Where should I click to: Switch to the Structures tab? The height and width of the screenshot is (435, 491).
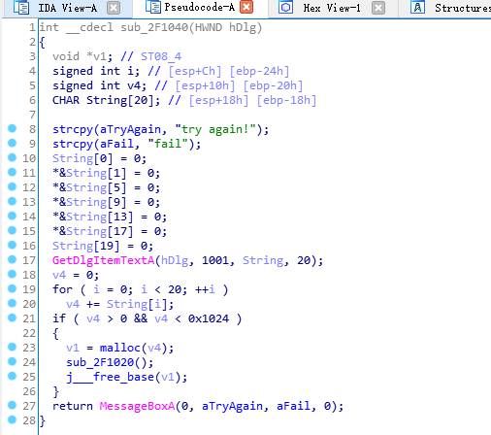coord(463,8)
